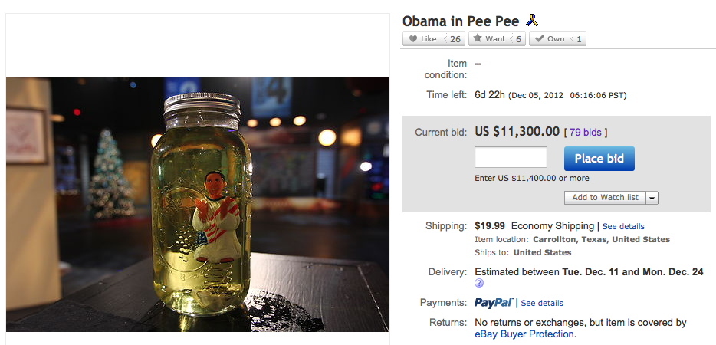
Task: Open the eBay Buyer Protection link
Action: (524, 334)
